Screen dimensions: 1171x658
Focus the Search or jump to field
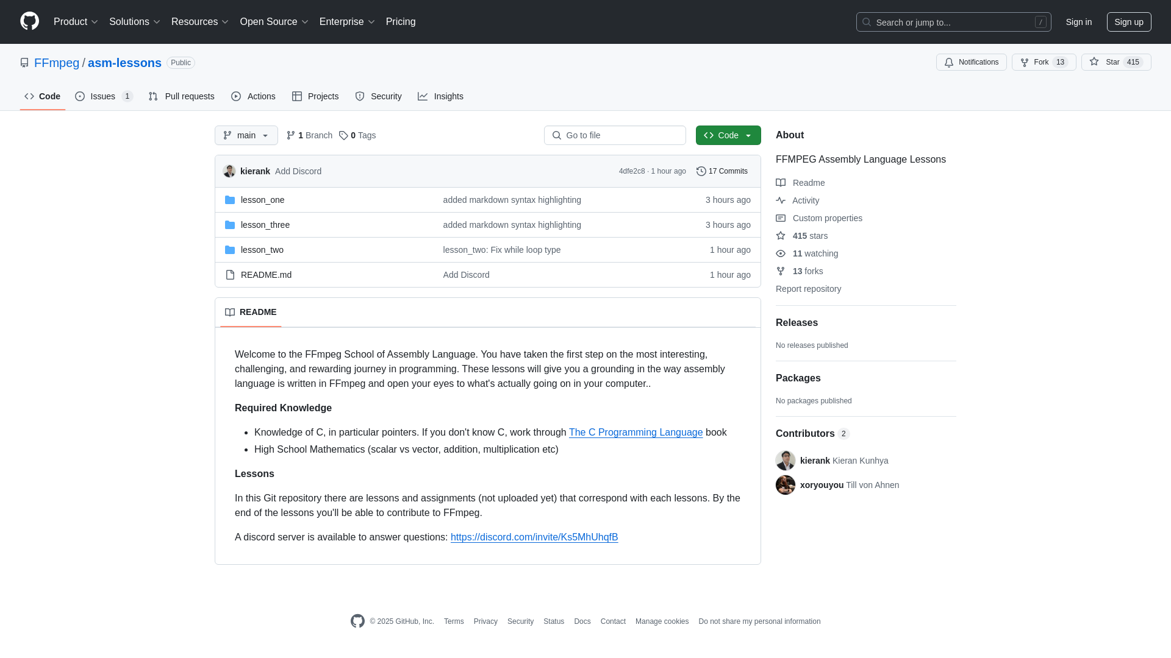coord(953,22)
